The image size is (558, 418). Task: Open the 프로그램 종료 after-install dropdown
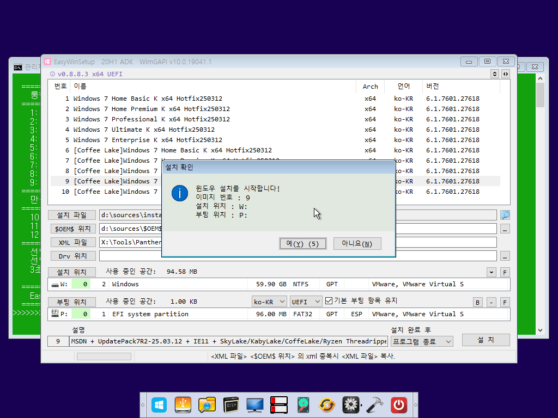pyautogui.click(x=422, y=342)
